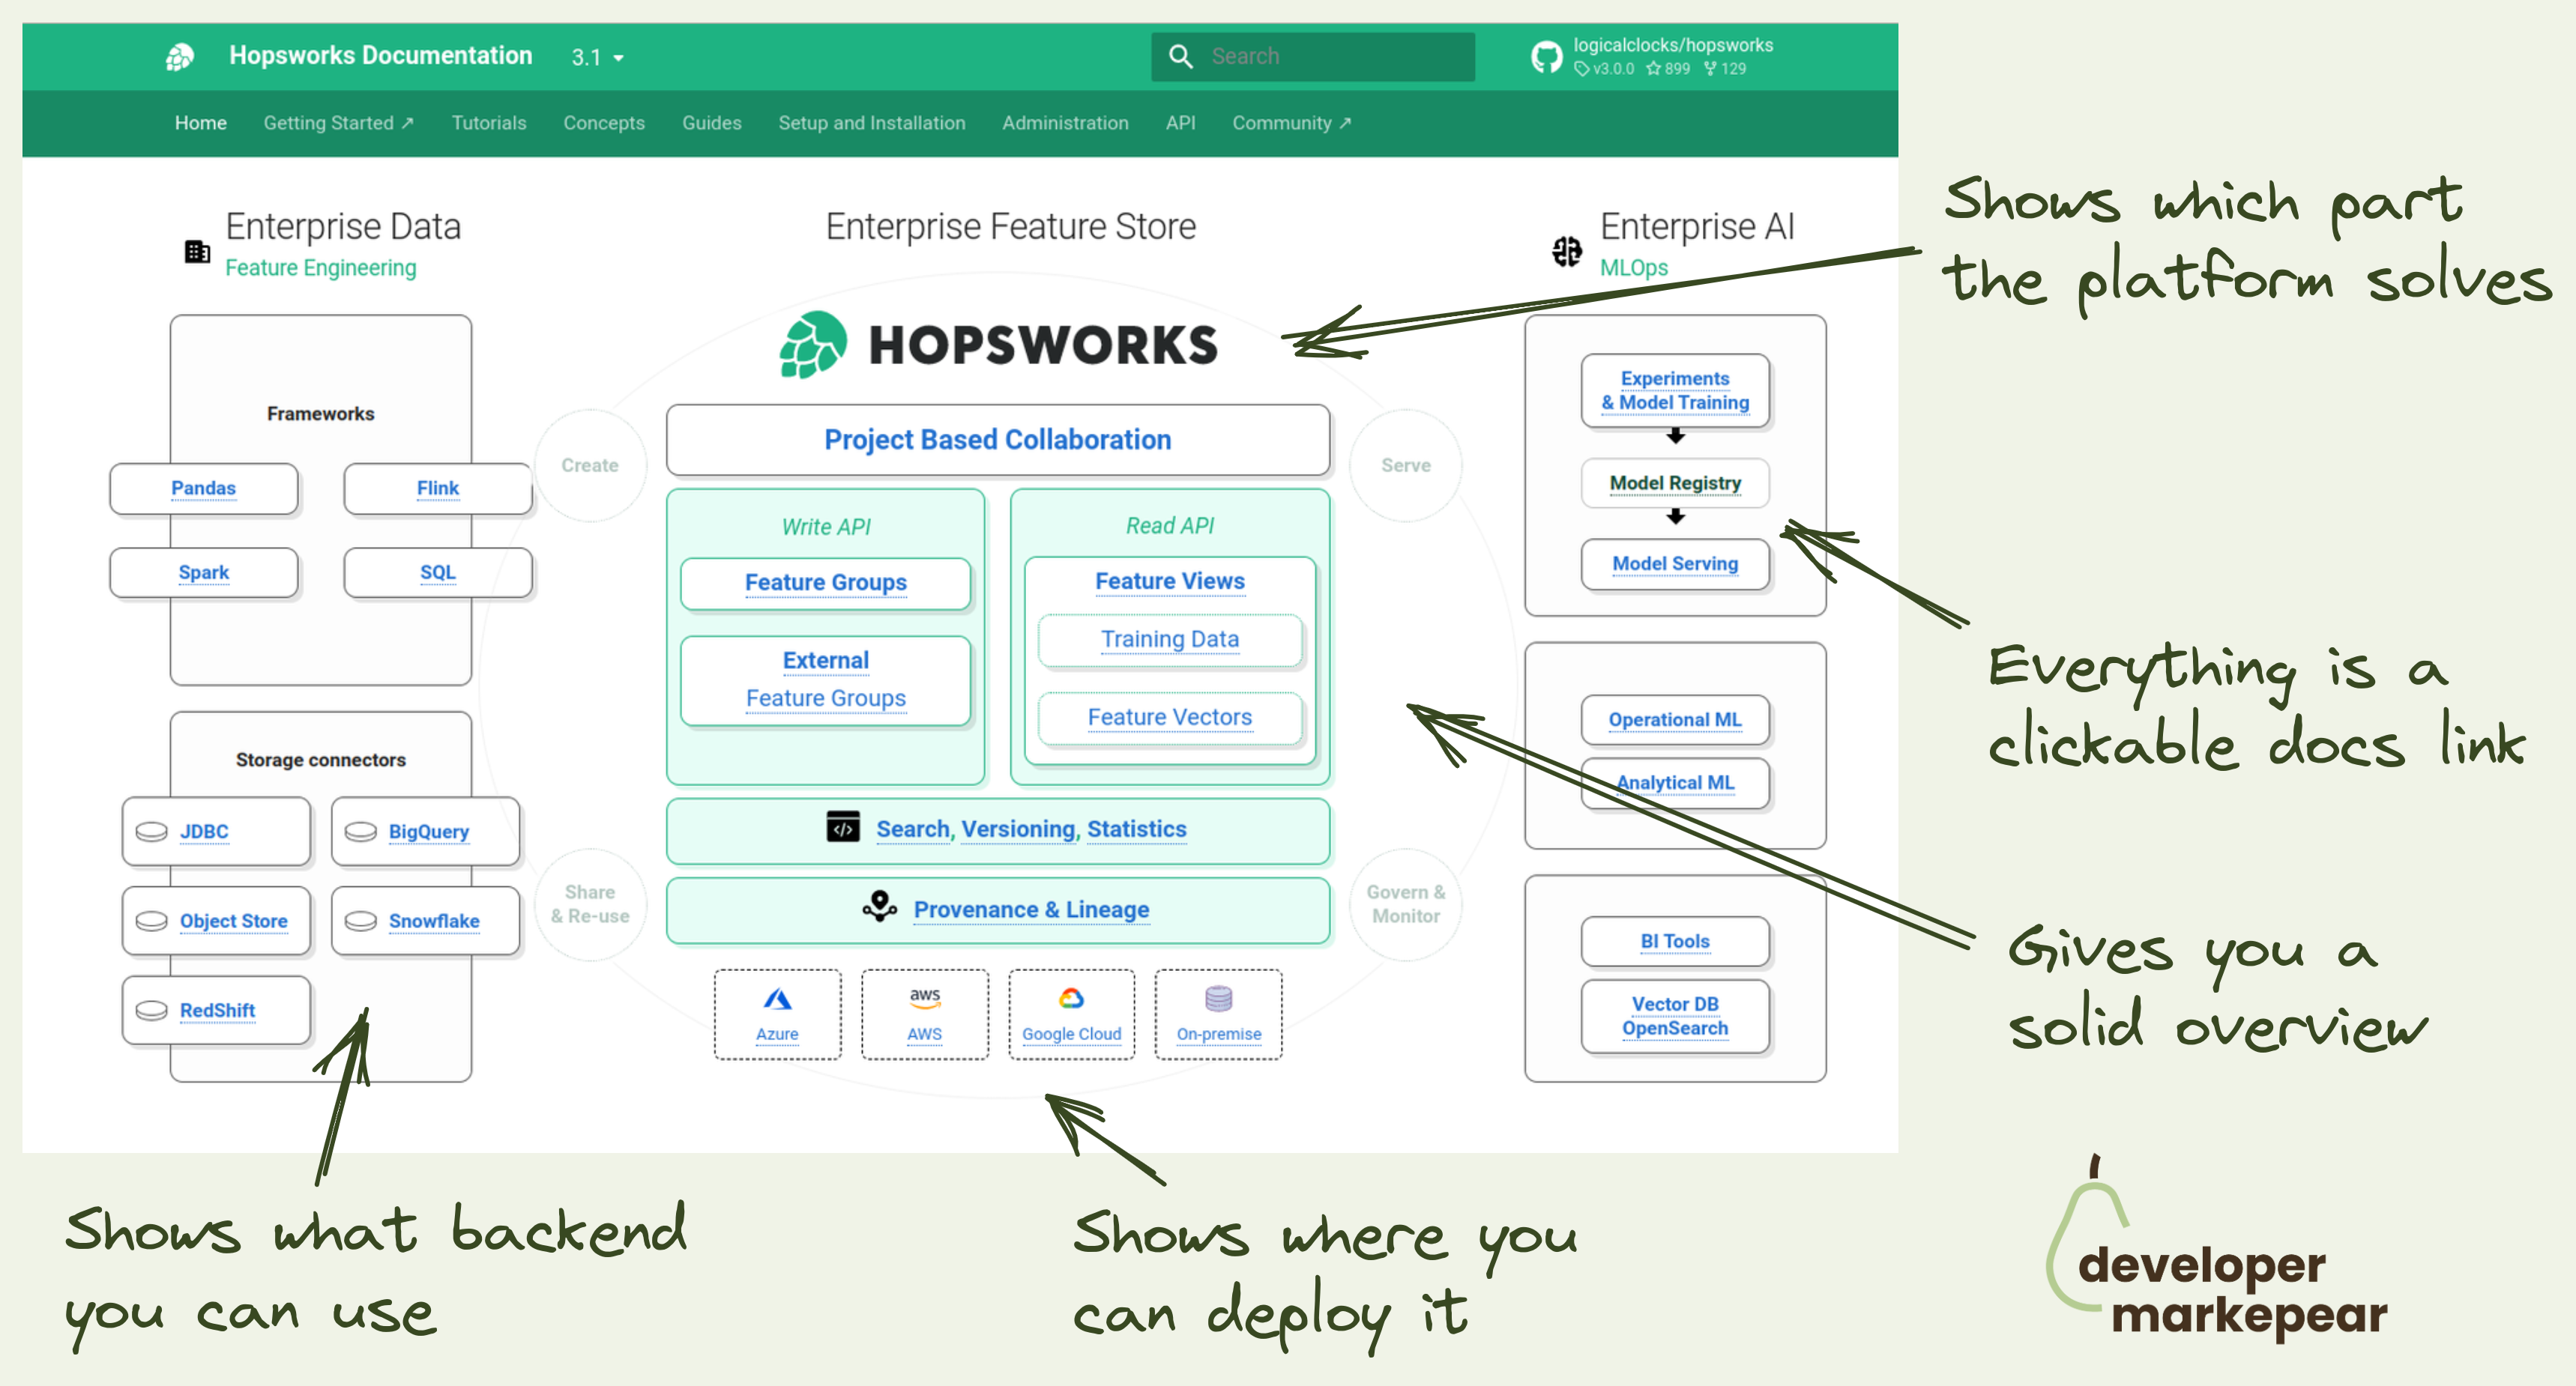The width and height of the screenshot is (2576, 1386).
Task: Click the Azure cloud icon
Action: point(777,999)
